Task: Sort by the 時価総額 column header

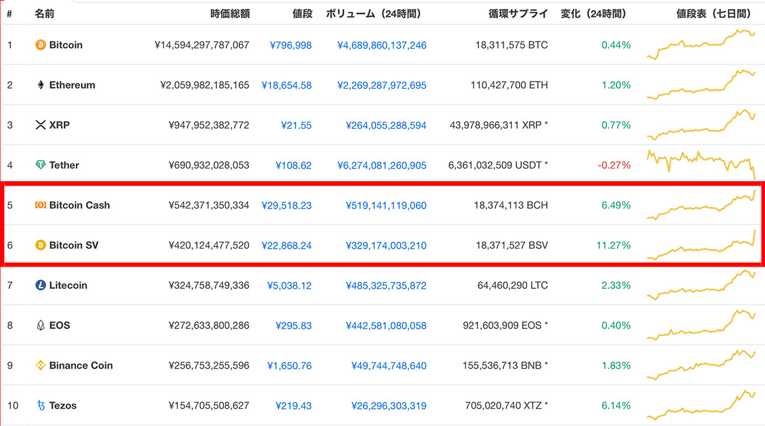Action: click(229, 13)
